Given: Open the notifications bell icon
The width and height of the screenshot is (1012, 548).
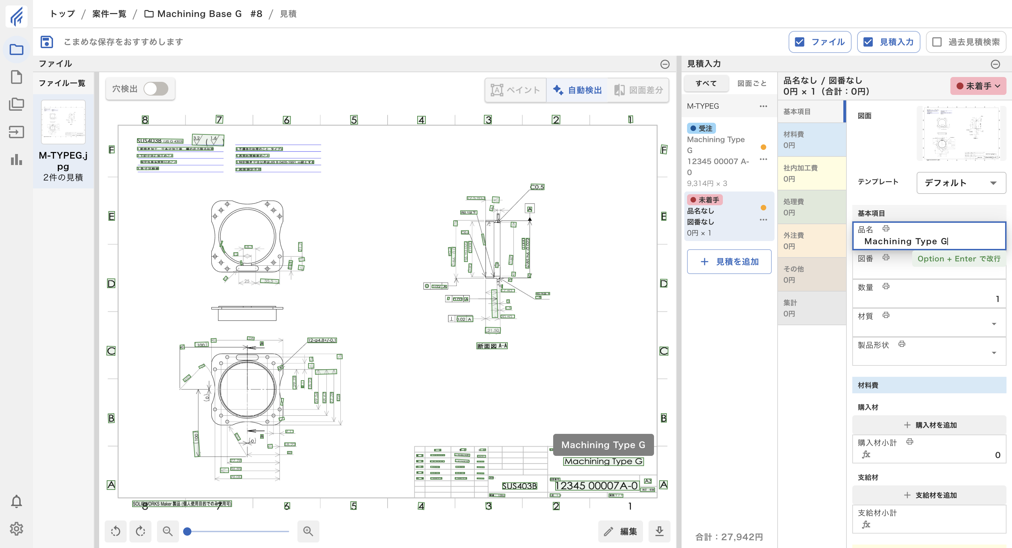Looking at the screenshot, I should [x=17, y=501].
